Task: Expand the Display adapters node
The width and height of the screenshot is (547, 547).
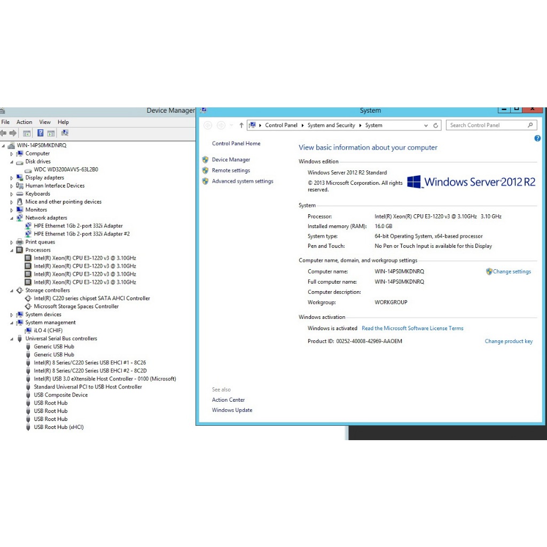Action: click(x=12, y=178)
